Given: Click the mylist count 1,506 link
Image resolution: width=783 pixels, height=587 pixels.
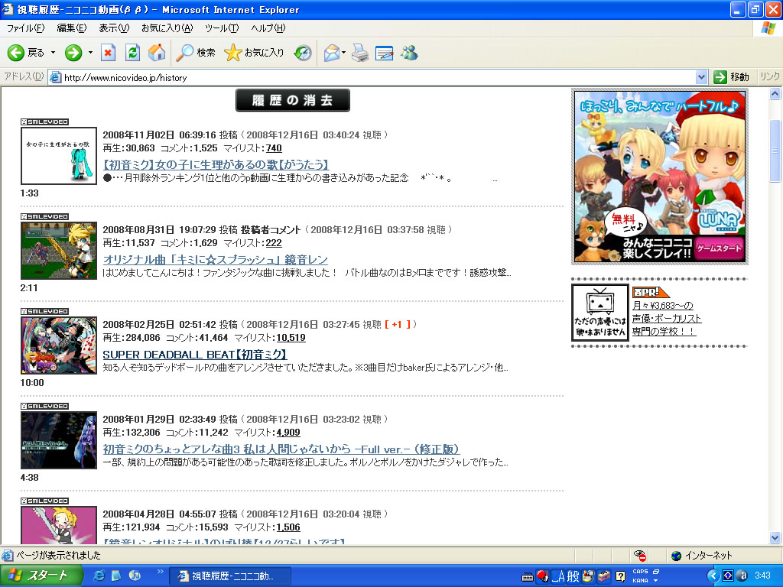Looking at the screenshot, I should point(288,527).
